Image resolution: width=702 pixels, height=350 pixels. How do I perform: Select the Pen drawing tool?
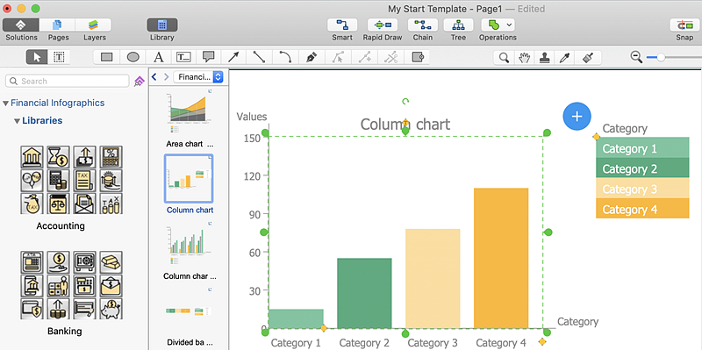click(x=312, y=57)
